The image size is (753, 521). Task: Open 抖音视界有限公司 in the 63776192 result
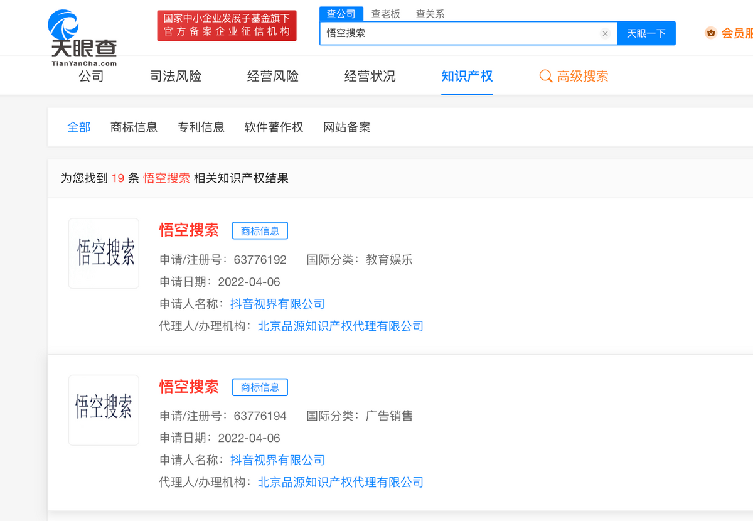277,304
